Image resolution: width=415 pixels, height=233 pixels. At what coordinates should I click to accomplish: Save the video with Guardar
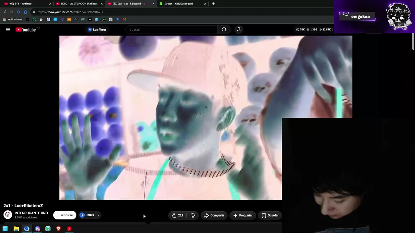coord(270,215)
